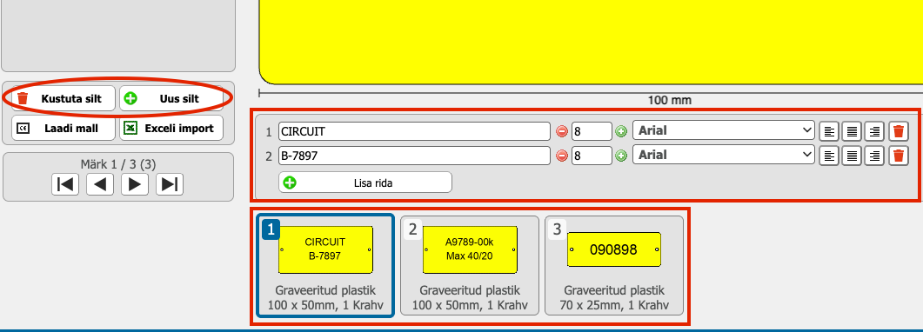This screenshot has width=923, height=332.
Task: Align CIRCUIT row text right
Action: tap(874, 131)
